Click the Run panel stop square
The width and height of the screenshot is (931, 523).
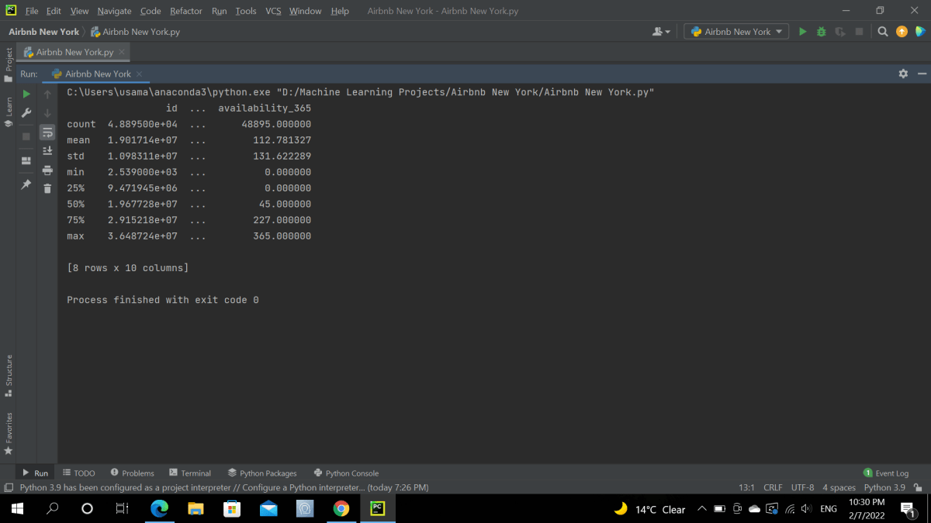(26, 136)
